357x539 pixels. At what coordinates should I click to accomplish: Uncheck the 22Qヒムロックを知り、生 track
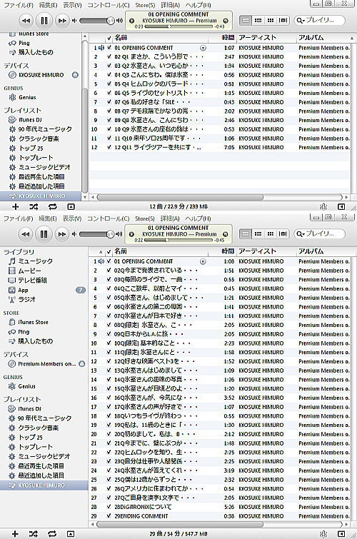[x=109, y=453]
